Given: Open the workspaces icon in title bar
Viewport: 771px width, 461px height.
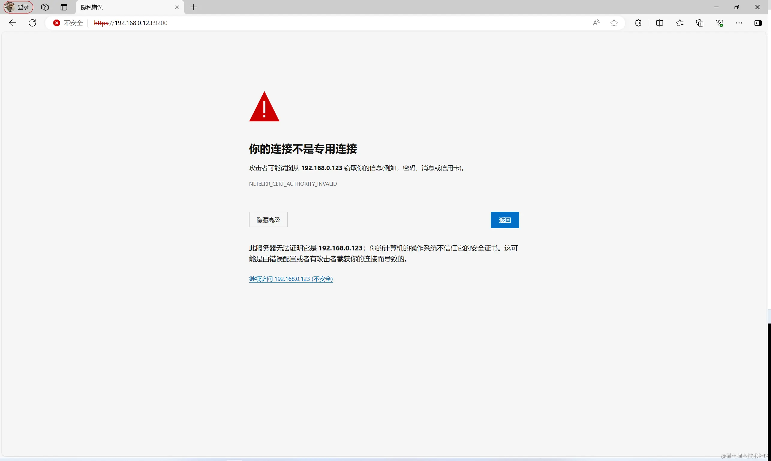Looking at the screenshot, I should coord(45,7).
